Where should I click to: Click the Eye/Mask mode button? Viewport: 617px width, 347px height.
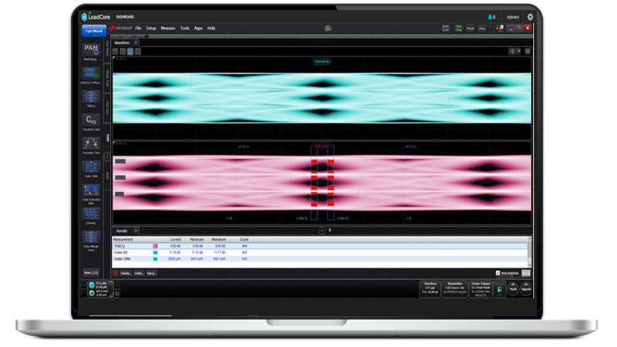point(94,31)
